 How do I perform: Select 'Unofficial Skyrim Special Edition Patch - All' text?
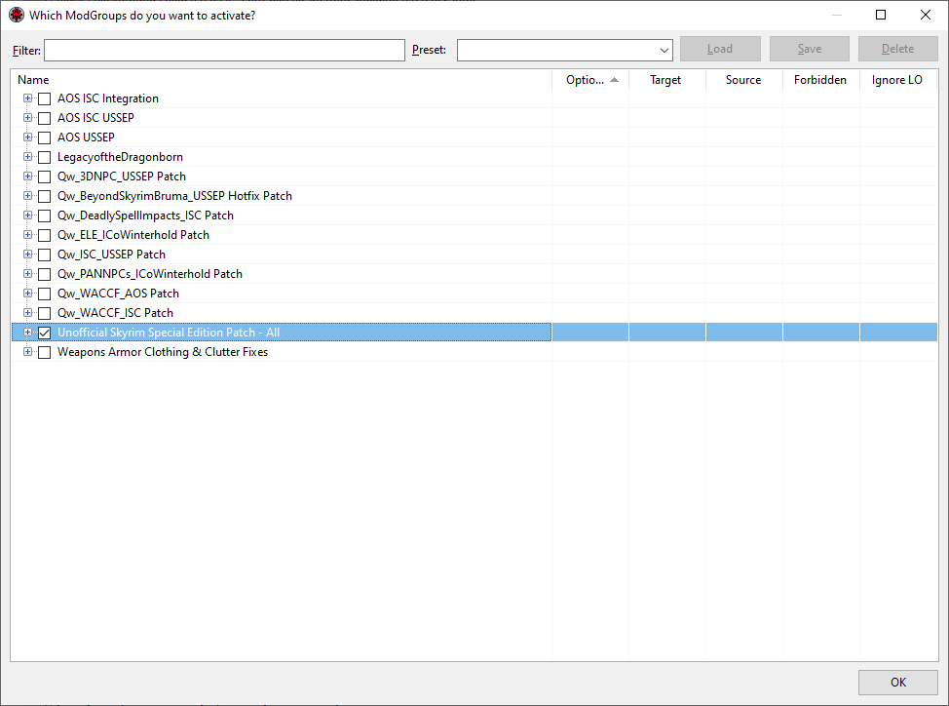tap(169, 333)
